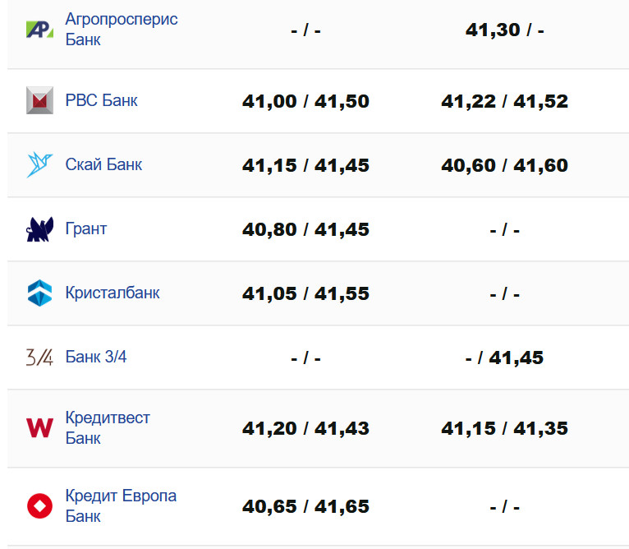Click the Кредитвест Банк red W logo
Viewport: 629px width, 549px height.
pos(39,428)
